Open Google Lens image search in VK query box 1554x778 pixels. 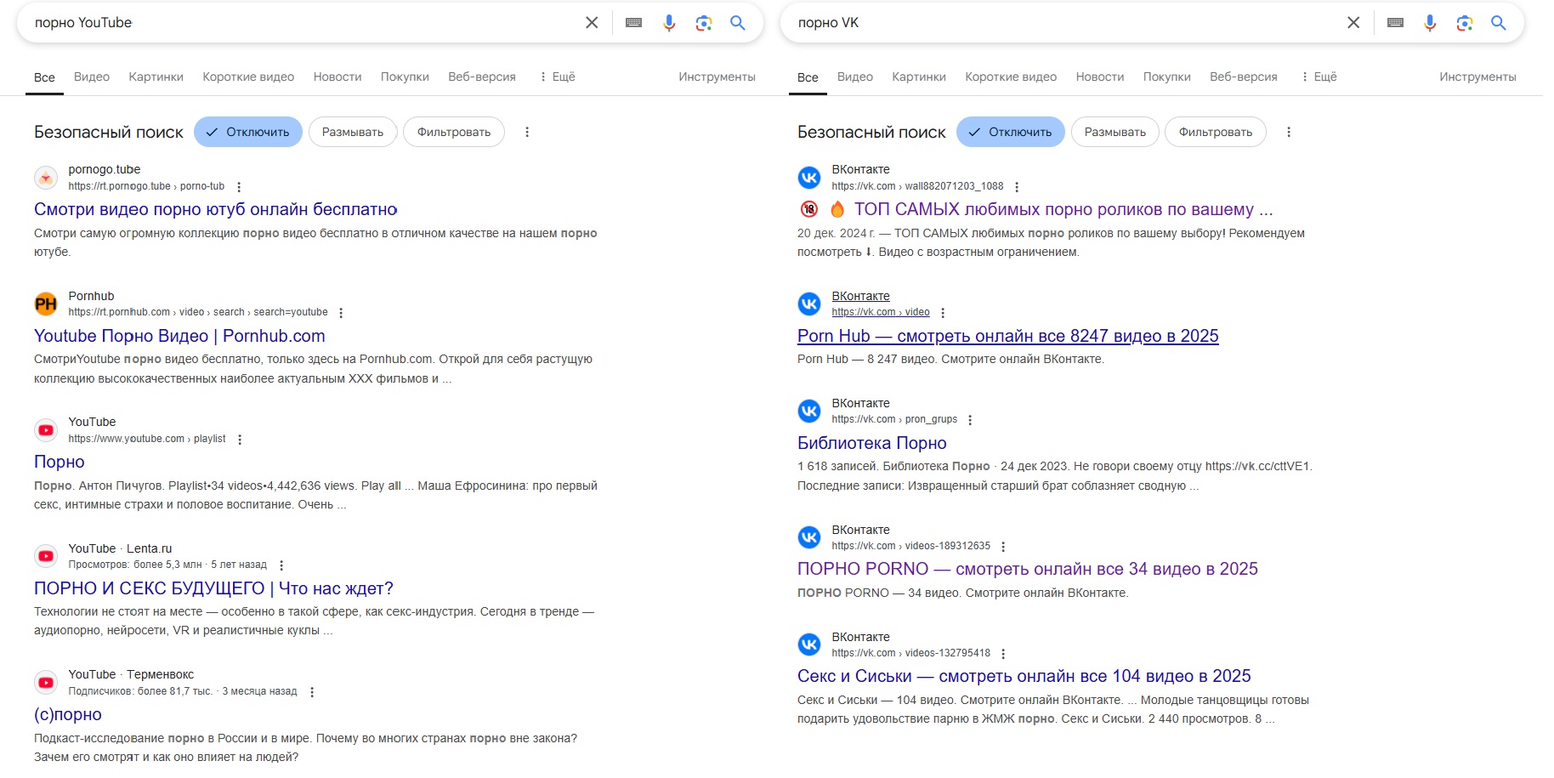coord(1464,23)
